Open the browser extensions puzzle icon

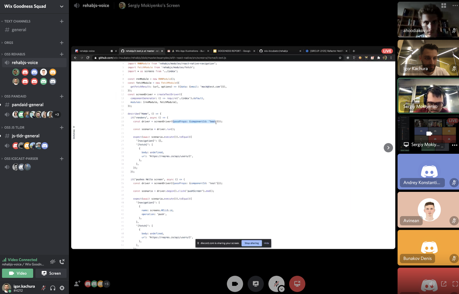(379, 58)
